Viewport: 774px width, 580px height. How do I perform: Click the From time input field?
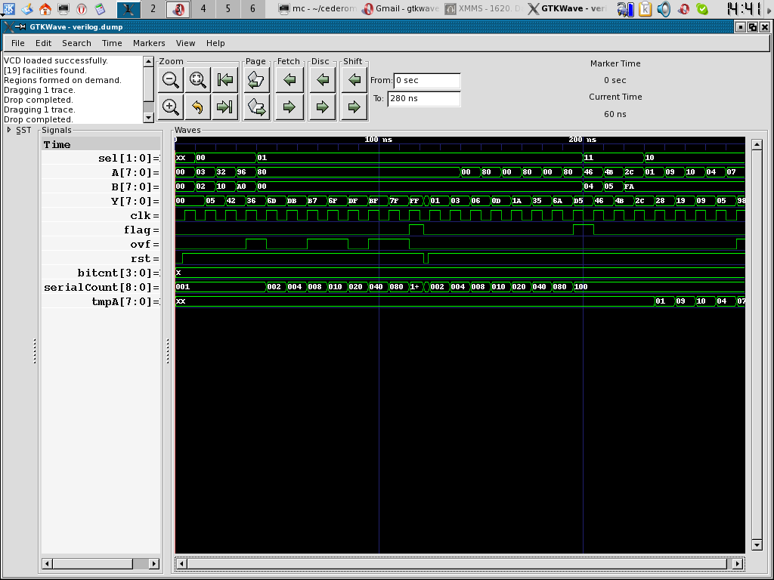[426, 80]
